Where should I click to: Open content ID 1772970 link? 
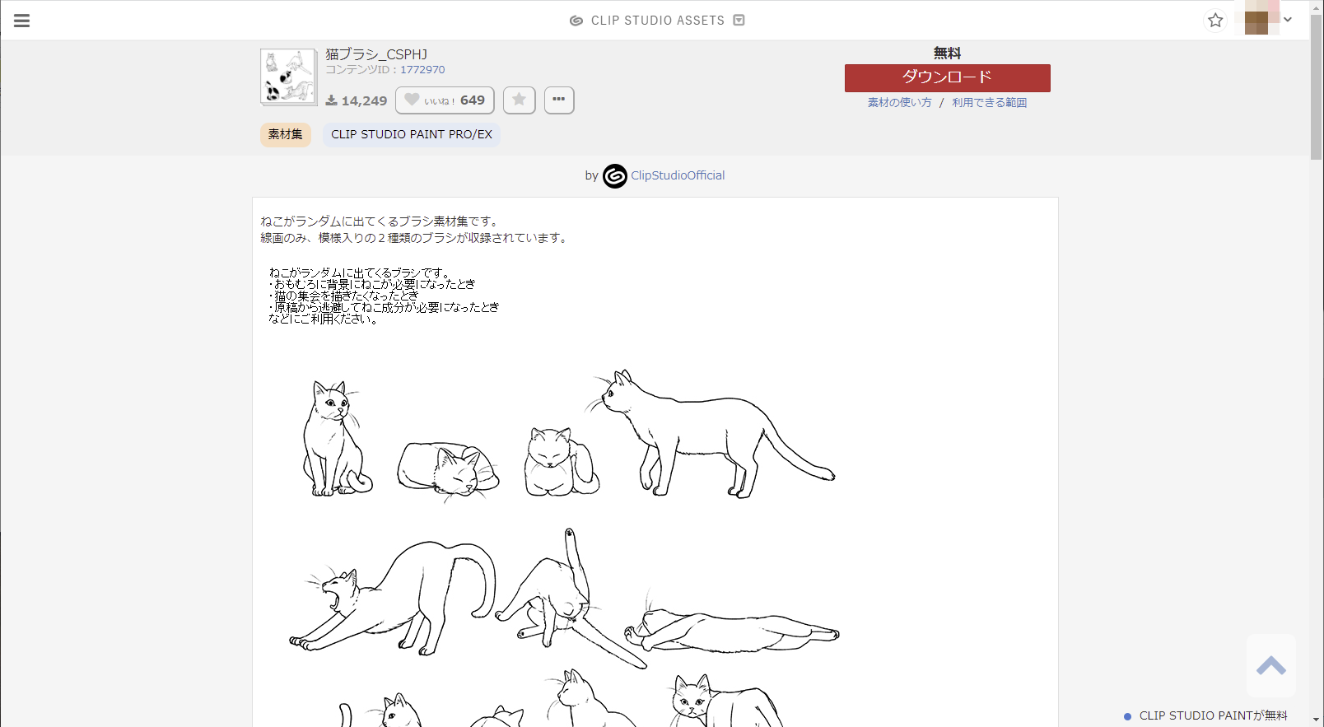coord(422,70)
